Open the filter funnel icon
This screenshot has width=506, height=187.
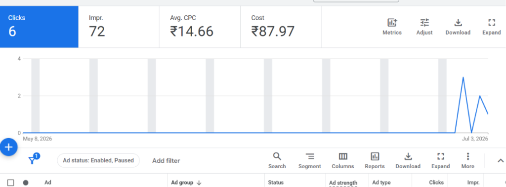[32, 160]
